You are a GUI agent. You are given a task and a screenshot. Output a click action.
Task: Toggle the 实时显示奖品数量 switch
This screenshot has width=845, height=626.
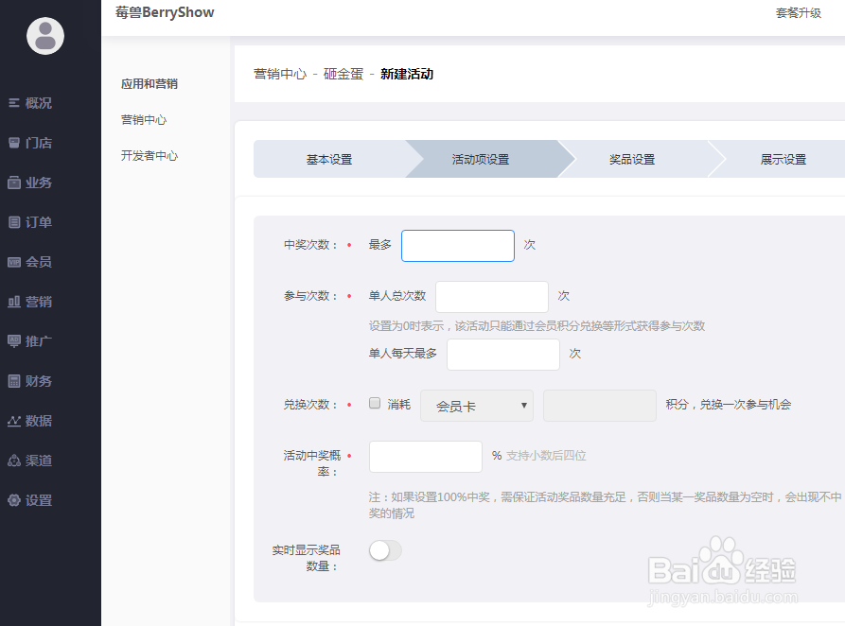point(385,550)
